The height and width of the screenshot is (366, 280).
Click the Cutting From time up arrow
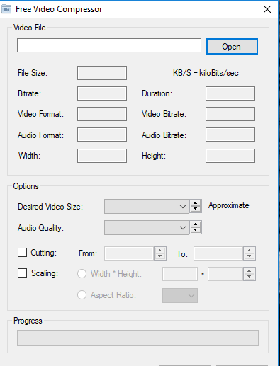click(x=160, y=251)
